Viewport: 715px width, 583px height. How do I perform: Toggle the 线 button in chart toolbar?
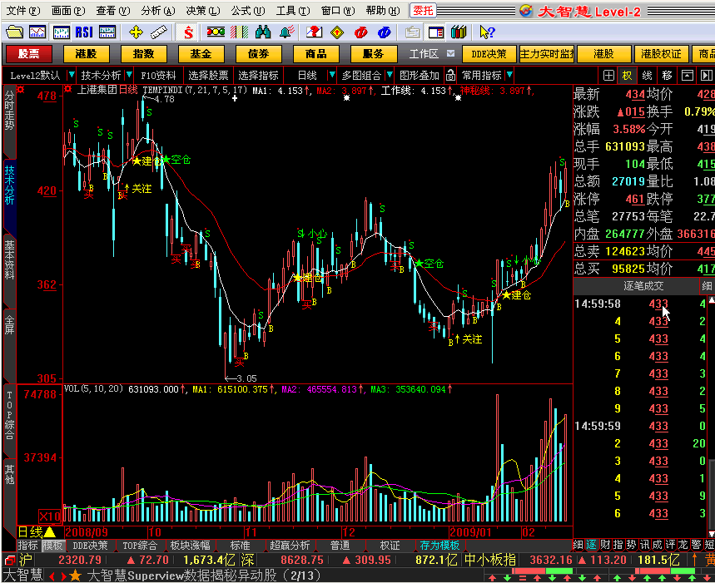(x=647, y=75)
